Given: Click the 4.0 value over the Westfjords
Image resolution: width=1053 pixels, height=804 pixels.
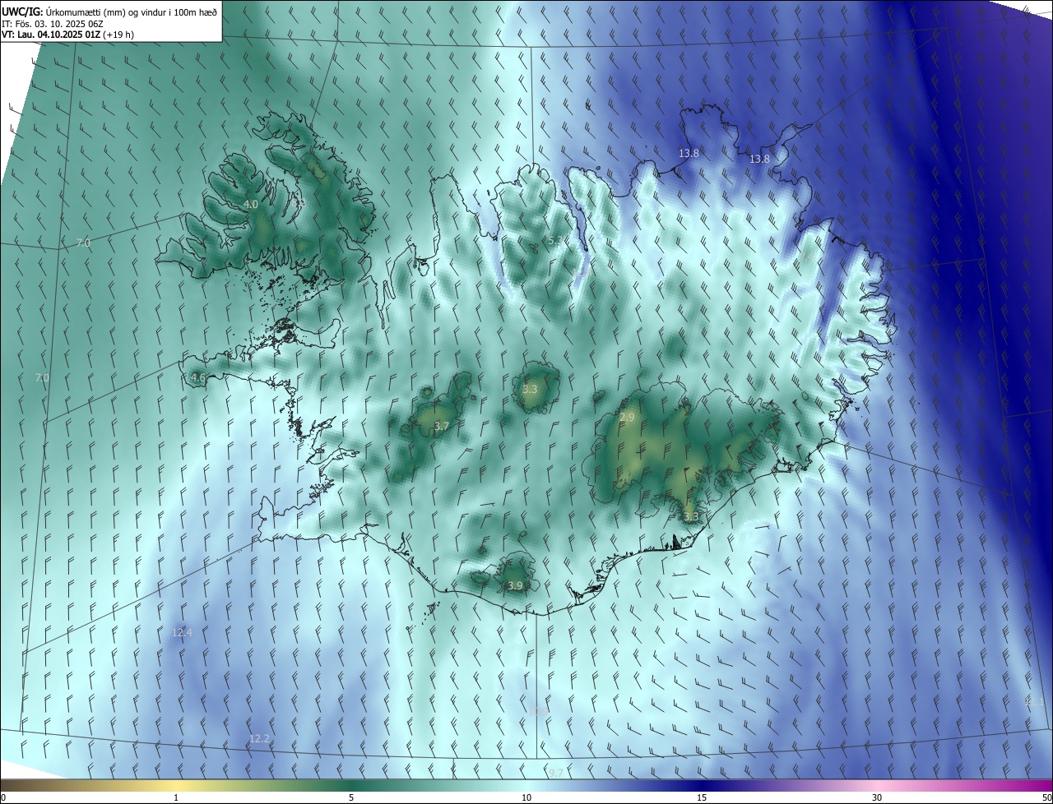Looking at the screenshot, I should pos(251,204).
